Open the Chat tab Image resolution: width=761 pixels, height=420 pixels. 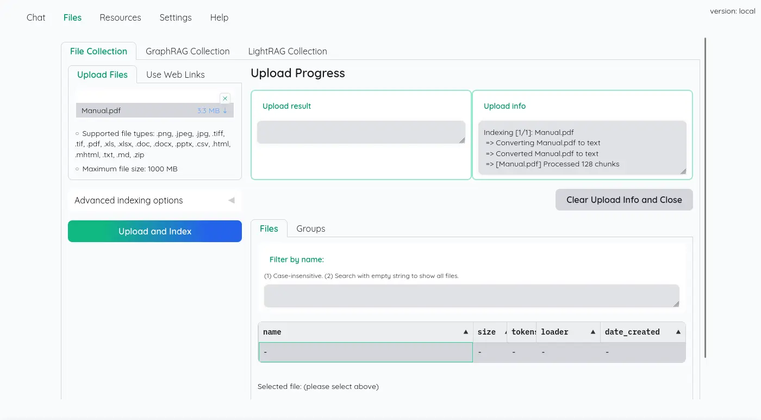coord(36,17)
